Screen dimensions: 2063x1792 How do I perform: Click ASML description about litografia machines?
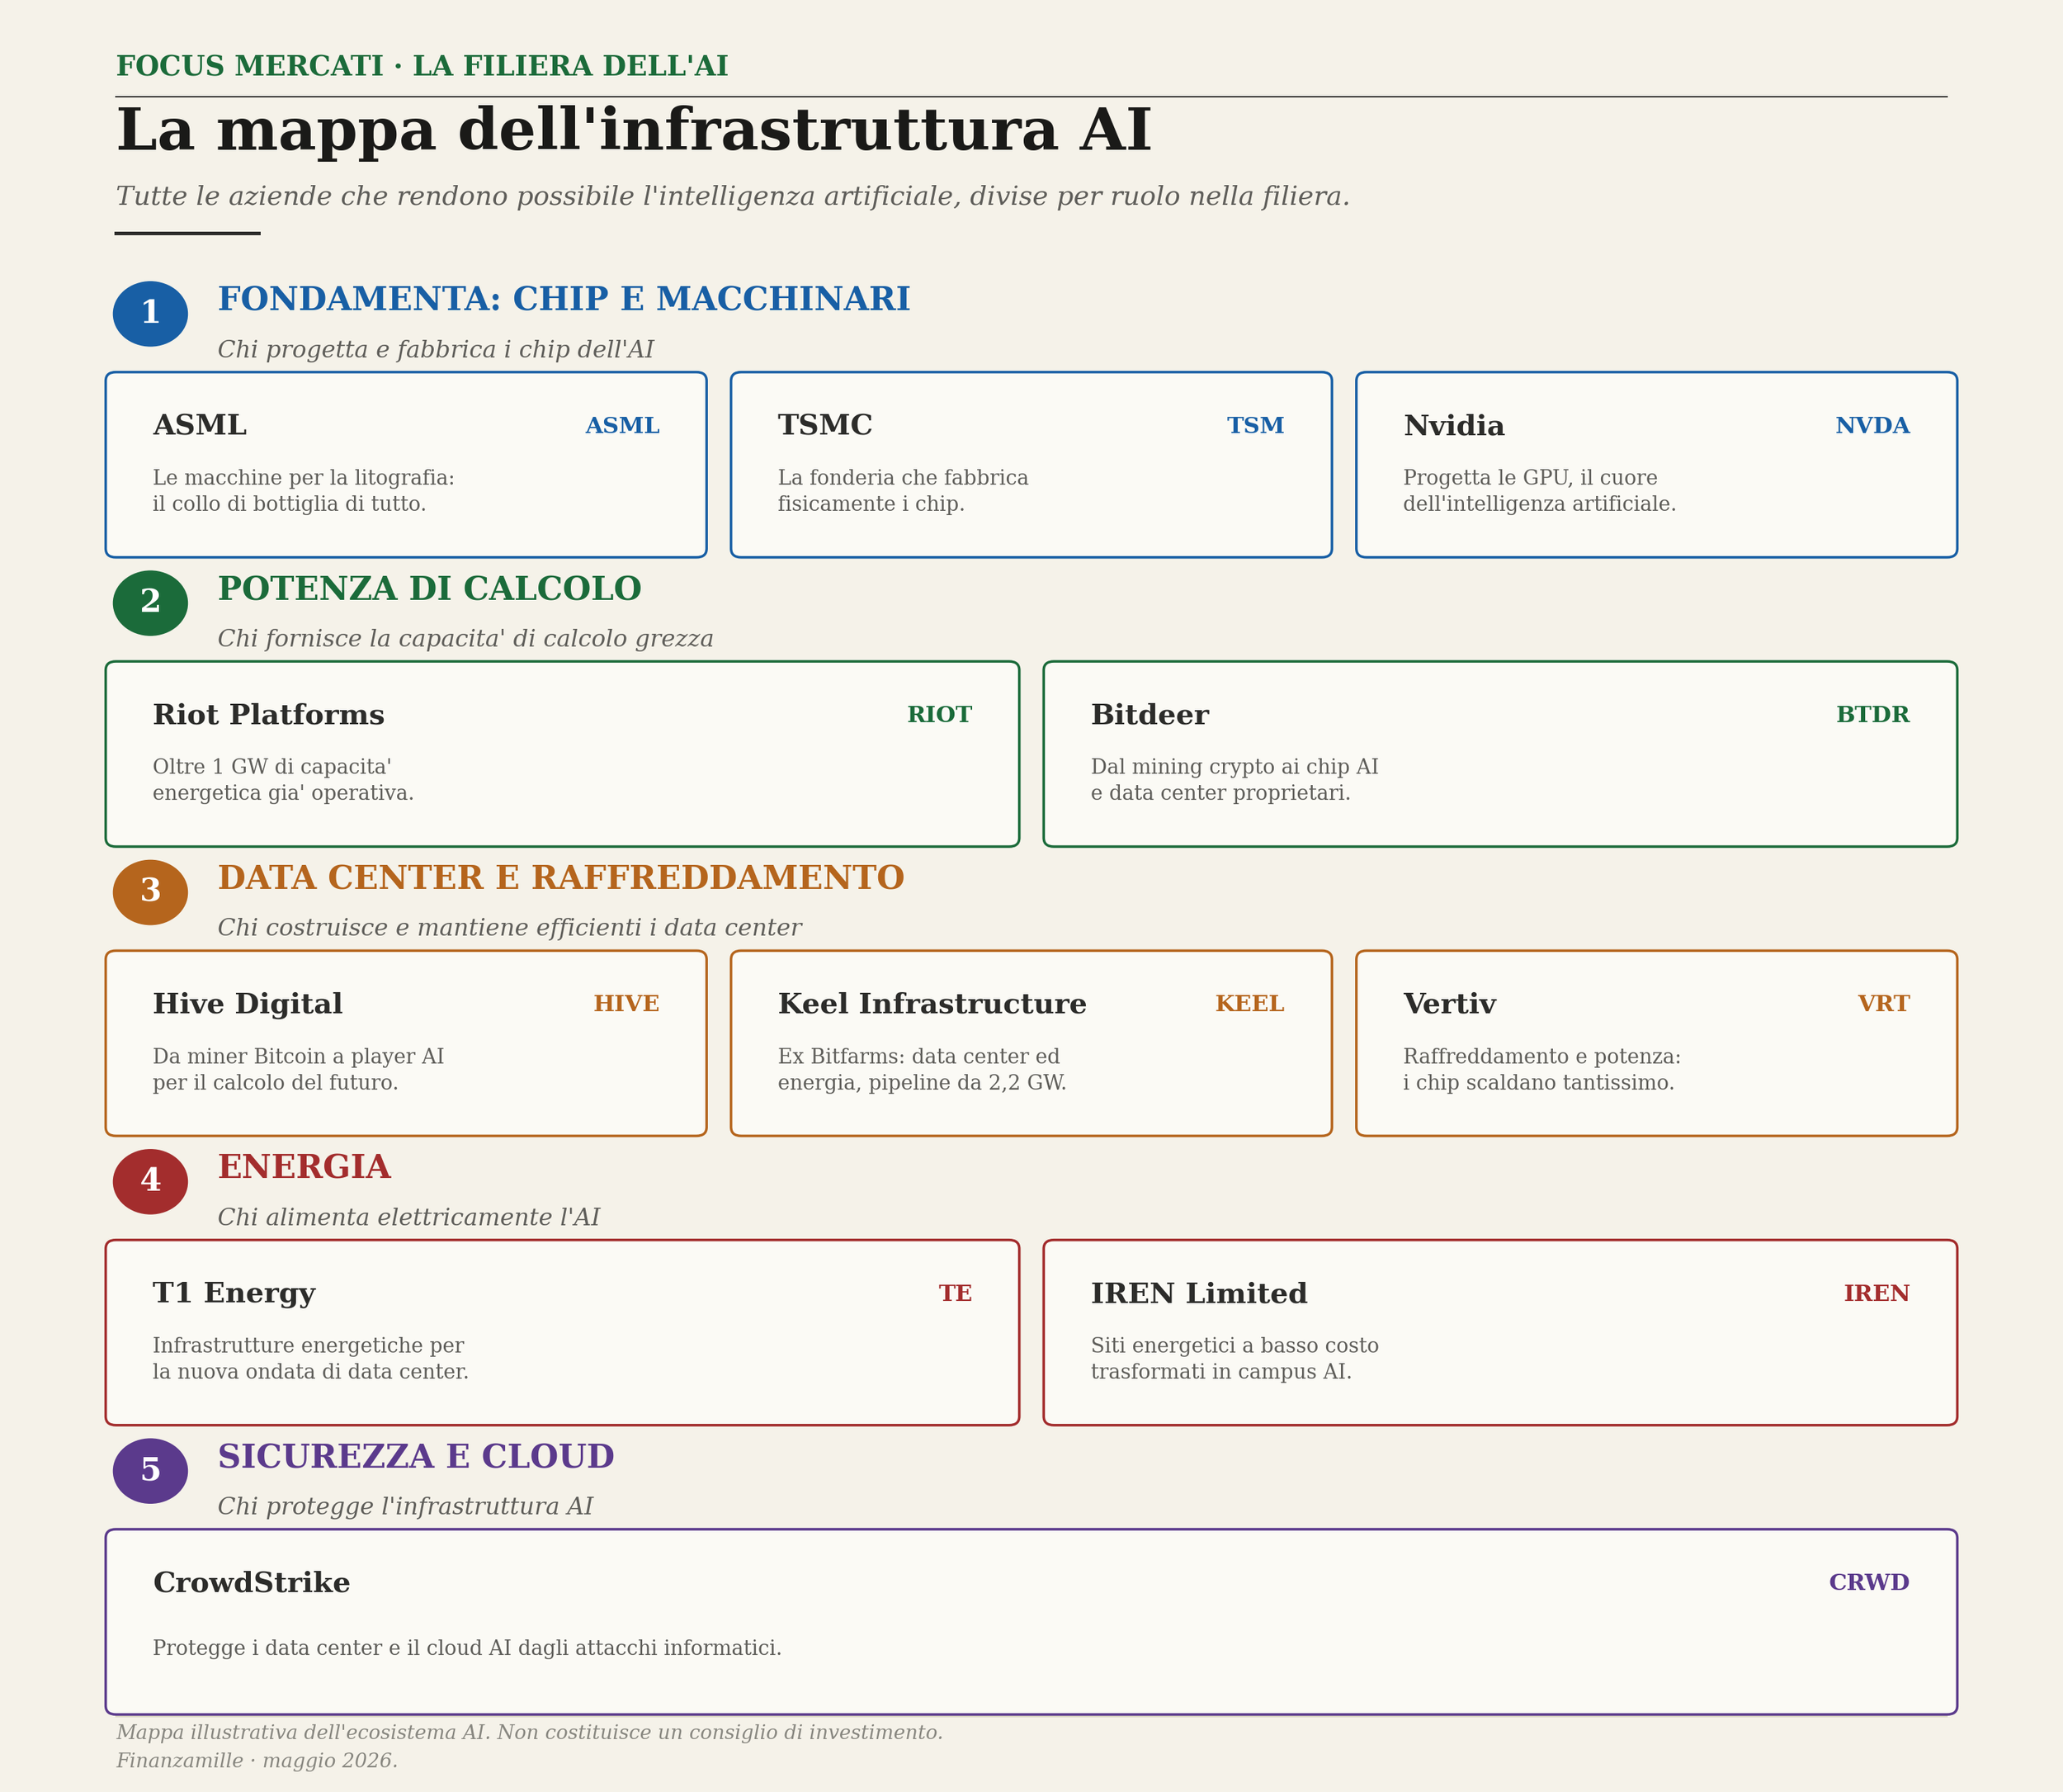pos(303,491)
